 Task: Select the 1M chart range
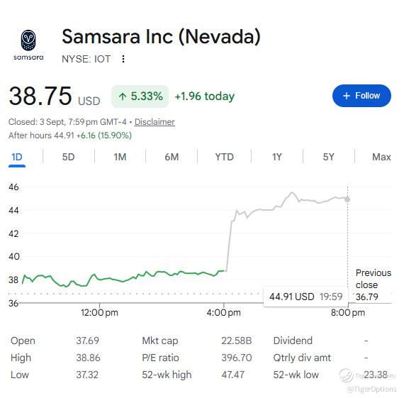pos(120,157)
